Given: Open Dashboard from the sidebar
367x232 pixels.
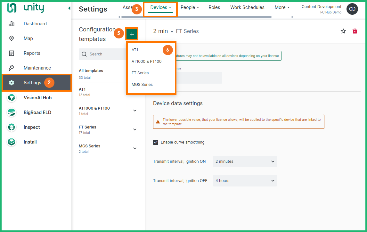Looking at the screenshot, I should [x=35, y=24].
